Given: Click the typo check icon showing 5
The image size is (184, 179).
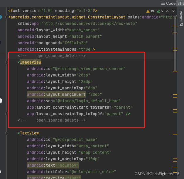Looking at the screenshot, I should pos(160,11).
